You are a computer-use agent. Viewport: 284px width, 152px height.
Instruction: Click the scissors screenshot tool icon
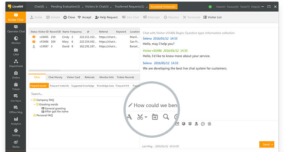pos(141,117)
